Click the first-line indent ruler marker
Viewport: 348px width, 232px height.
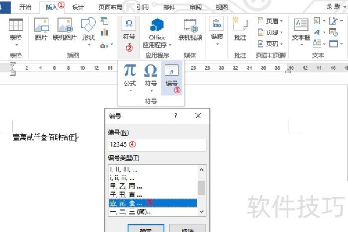[13, 64]
